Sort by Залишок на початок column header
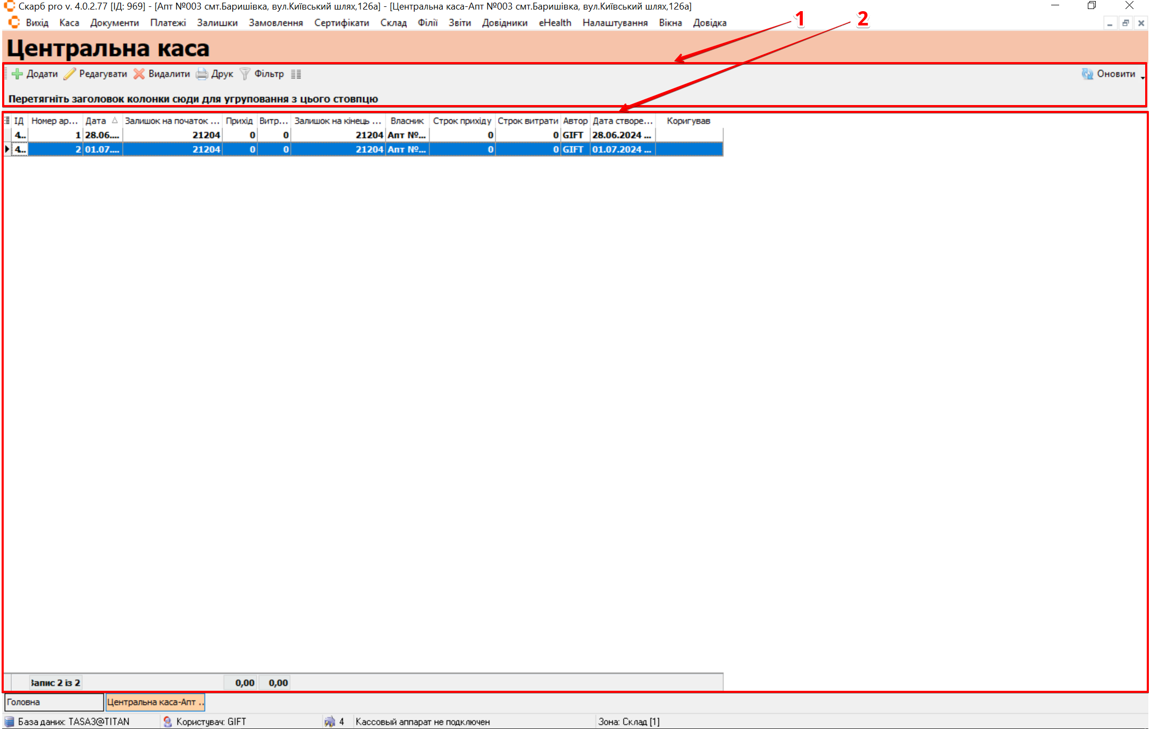1151x729 pixels. tap(171, 121)
